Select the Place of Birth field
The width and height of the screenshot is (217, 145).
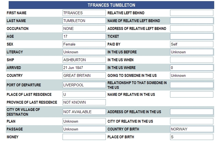[192, 137]
